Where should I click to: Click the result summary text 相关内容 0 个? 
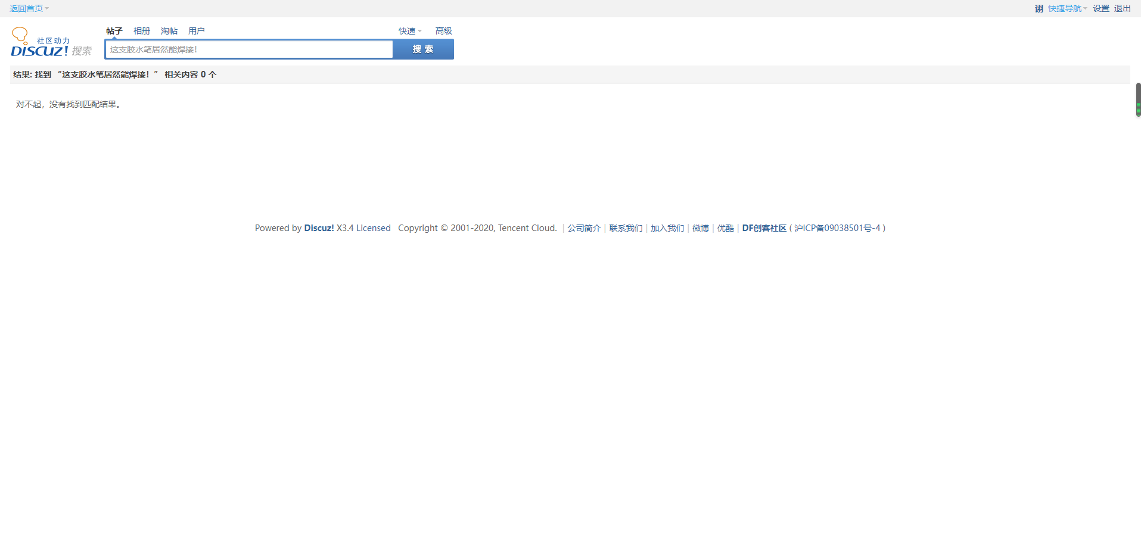tap(191, 74)
